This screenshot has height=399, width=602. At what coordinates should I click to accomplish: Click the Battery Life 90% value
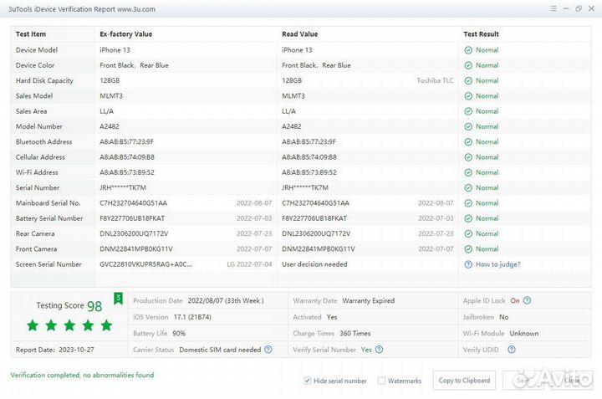pos(179,333)
